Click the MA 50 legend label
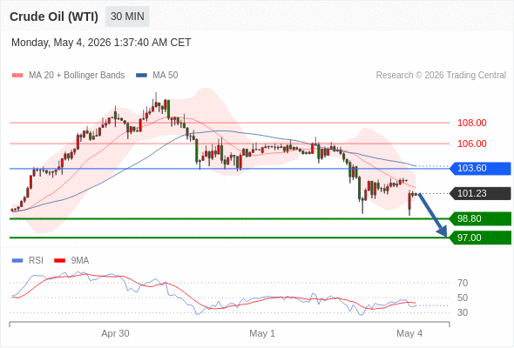Viewport: 514px width, 348px height. 166,76
